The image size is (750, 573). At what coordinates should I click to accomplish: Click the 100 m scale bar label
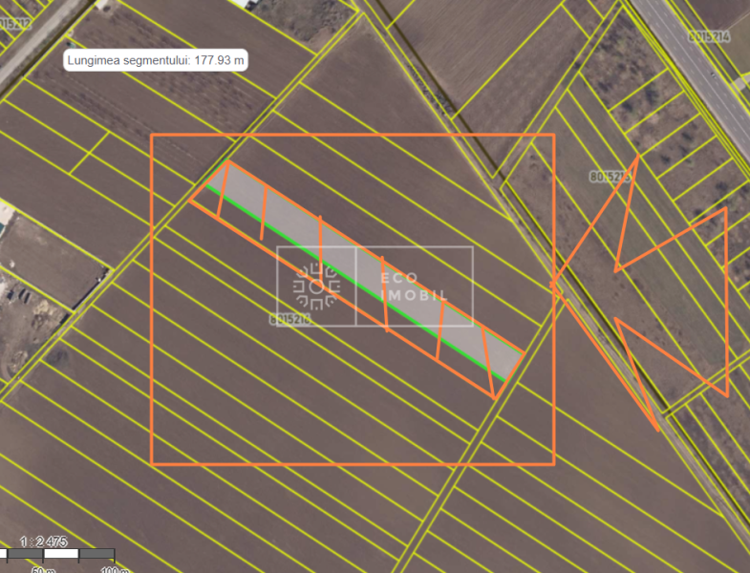click(x=115, y=568)
